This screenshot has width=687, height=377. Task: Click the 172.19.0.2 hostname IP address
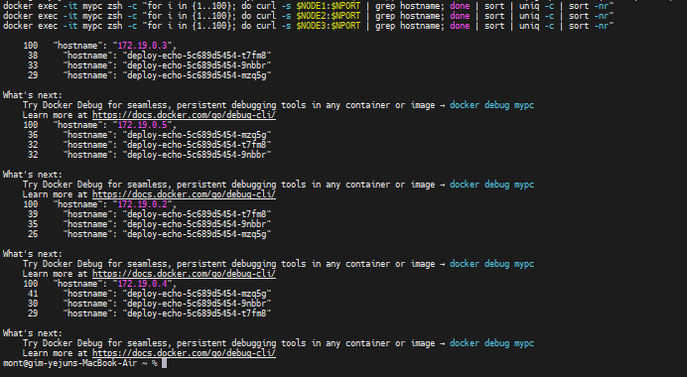click(142, 204)
